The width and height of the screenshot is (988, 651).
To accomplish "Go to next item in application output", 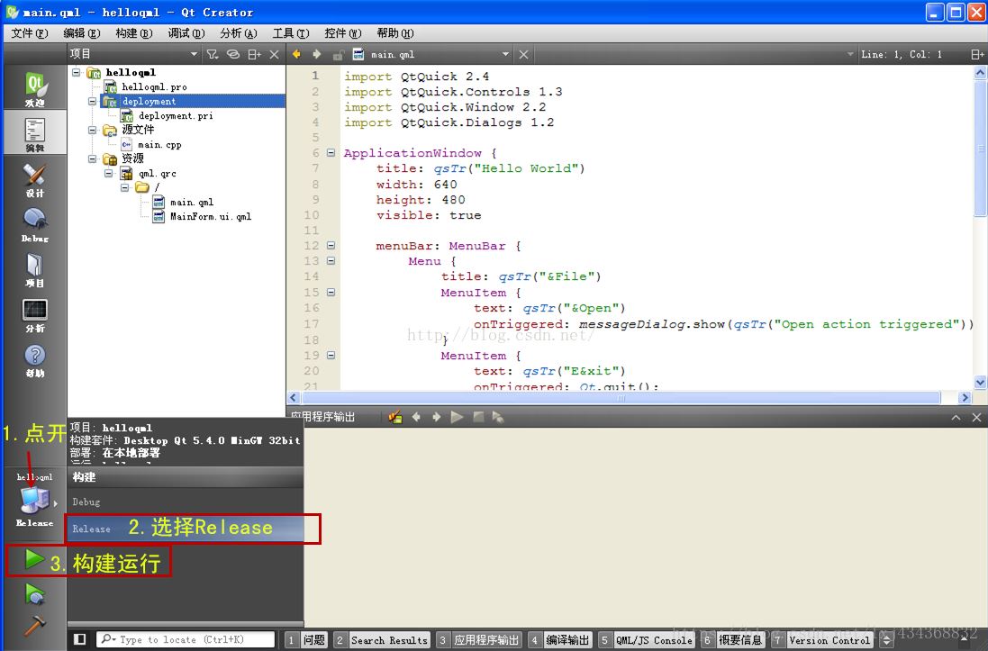I will (x=436, y=417).
